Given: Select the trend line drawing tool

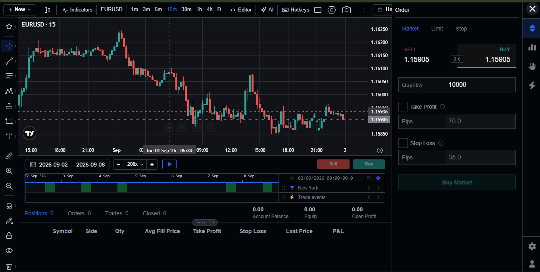Looking at the screenshot, I should click(x=9, y=61).
